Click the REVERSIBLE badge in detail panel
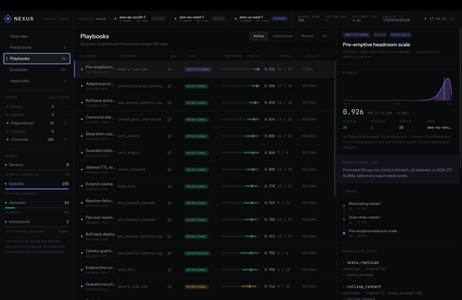The height and width of the screenshot is (300, 462). pyautogui.click(x=400, y=35)
